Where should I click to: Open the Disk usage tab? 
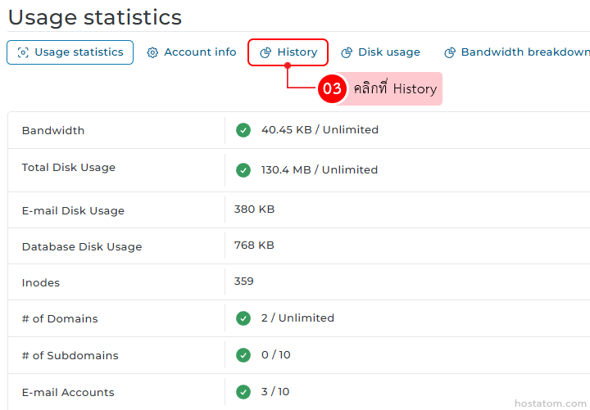click(380, 52)
